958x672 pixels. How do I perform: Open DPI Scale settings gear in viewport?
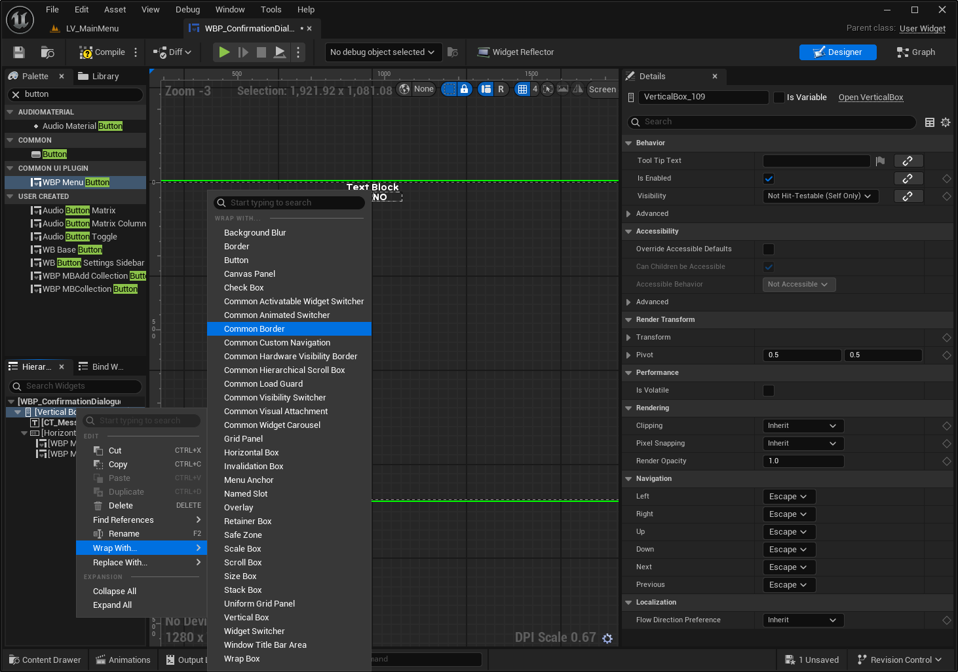pos(607,639)
